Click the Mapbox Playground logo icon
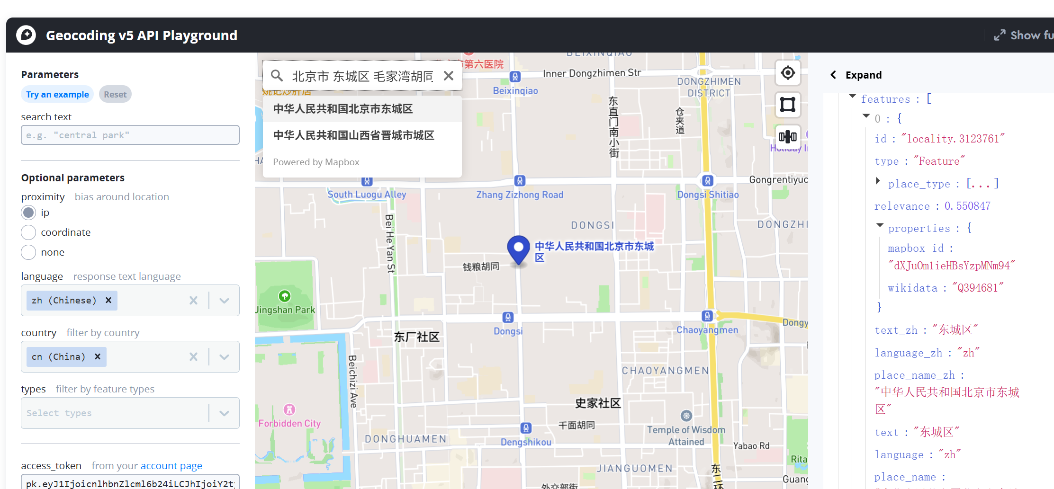 (26, 35)
